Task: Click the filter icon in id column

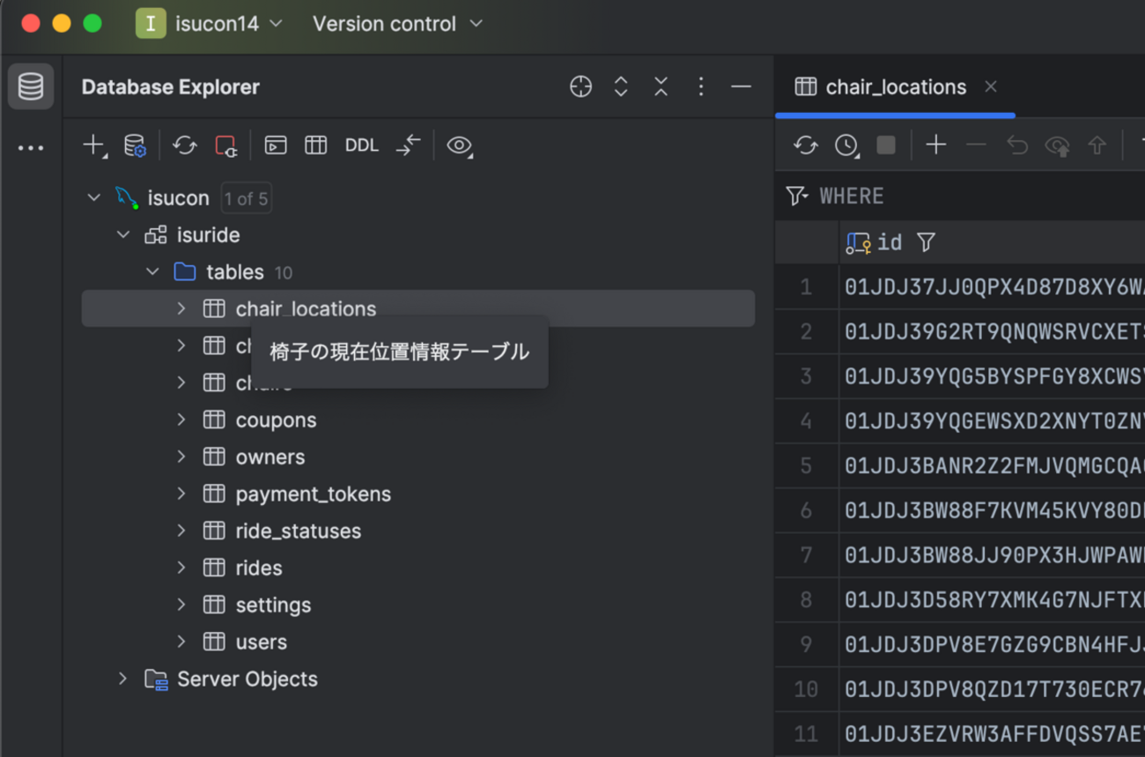Action: tap(926, 242)
